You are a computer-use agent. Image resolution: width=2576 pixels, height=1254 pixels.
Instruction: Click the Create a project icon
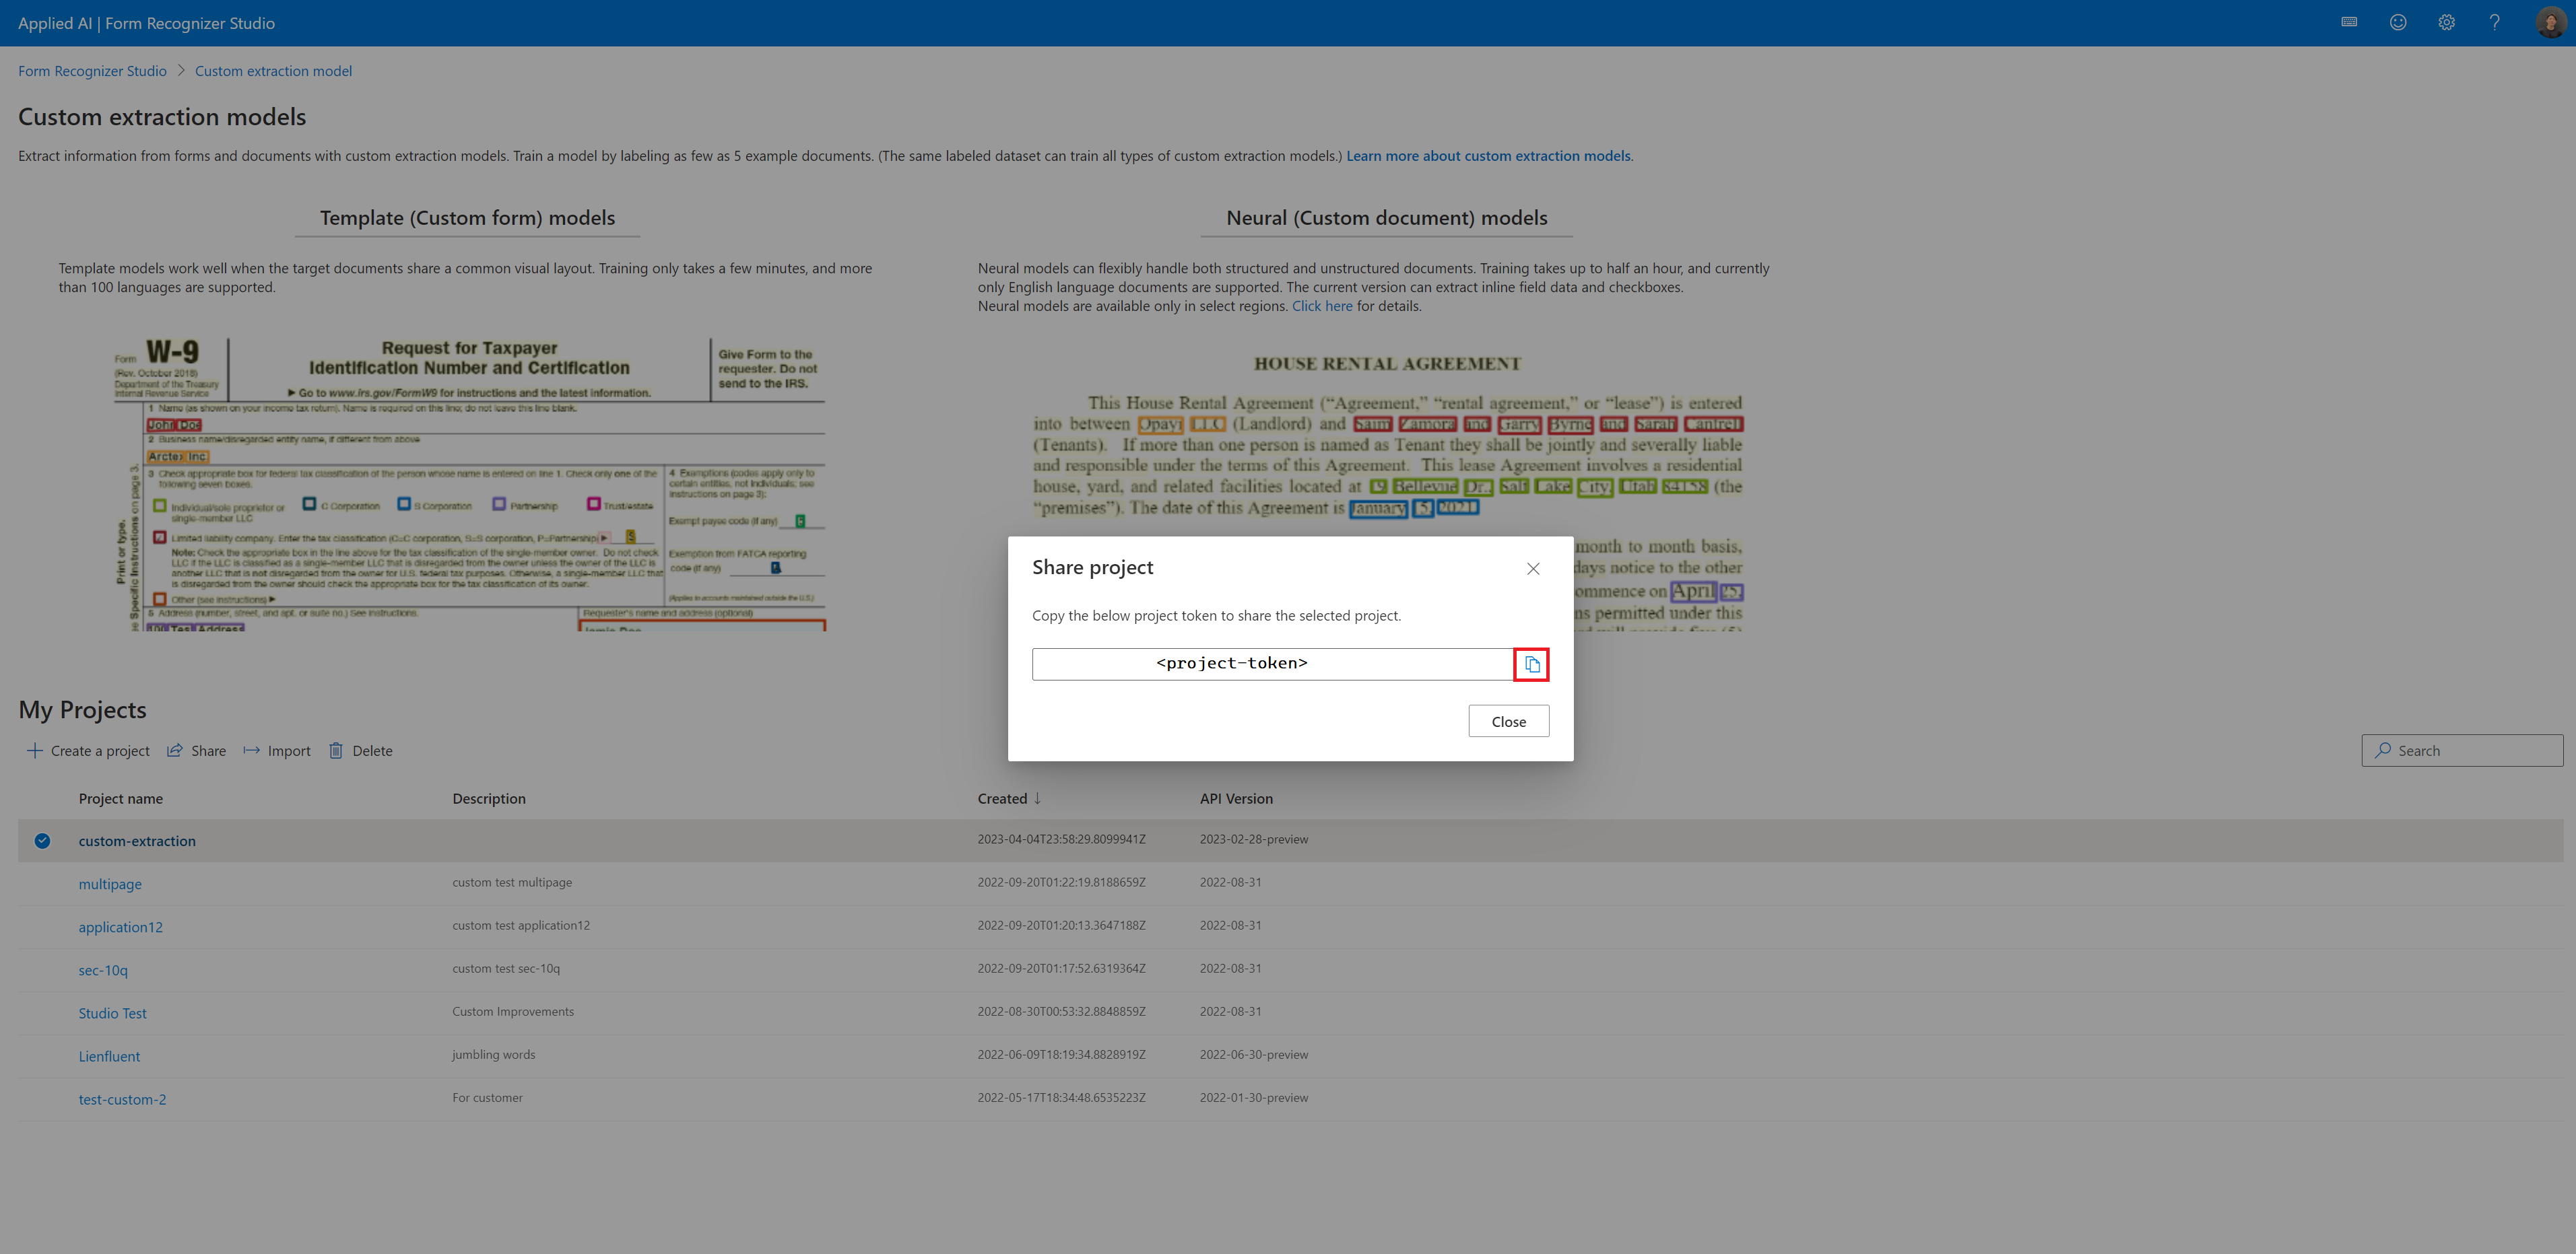[x=33, y=750]
